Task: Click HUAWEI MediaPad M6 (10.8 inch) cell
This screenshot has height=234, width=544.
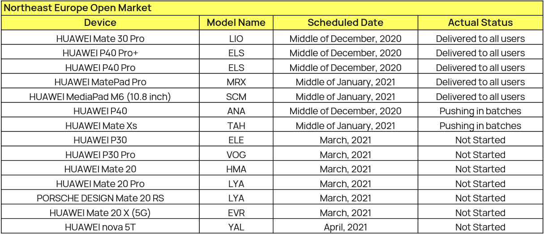Action: 100,96
